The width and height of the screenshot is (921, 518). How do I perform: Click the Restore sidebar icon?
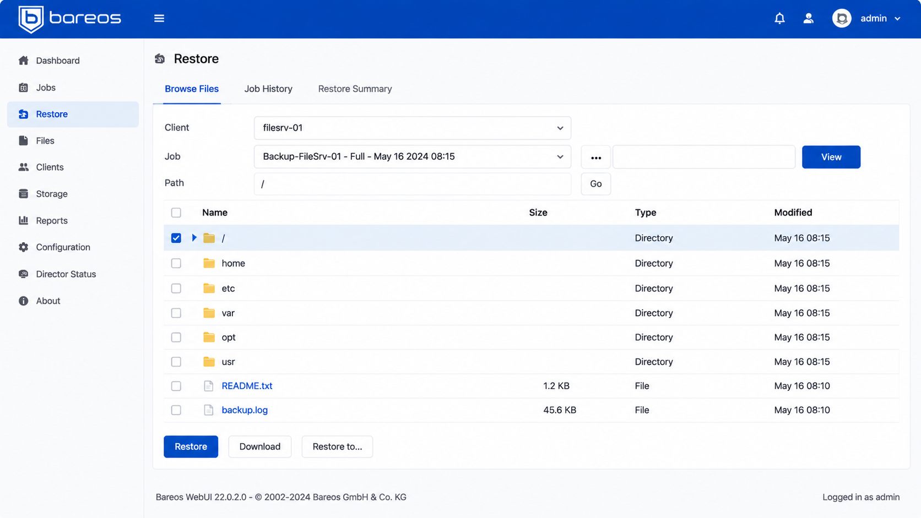[x=23, y=114]
